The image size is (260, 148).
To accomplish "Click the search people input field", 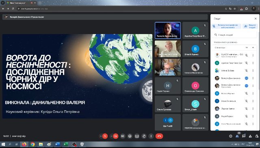I will tap(234, 35).
